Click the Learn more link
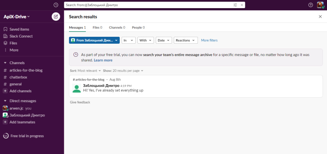The image size is (327, 154). (103, 60)
